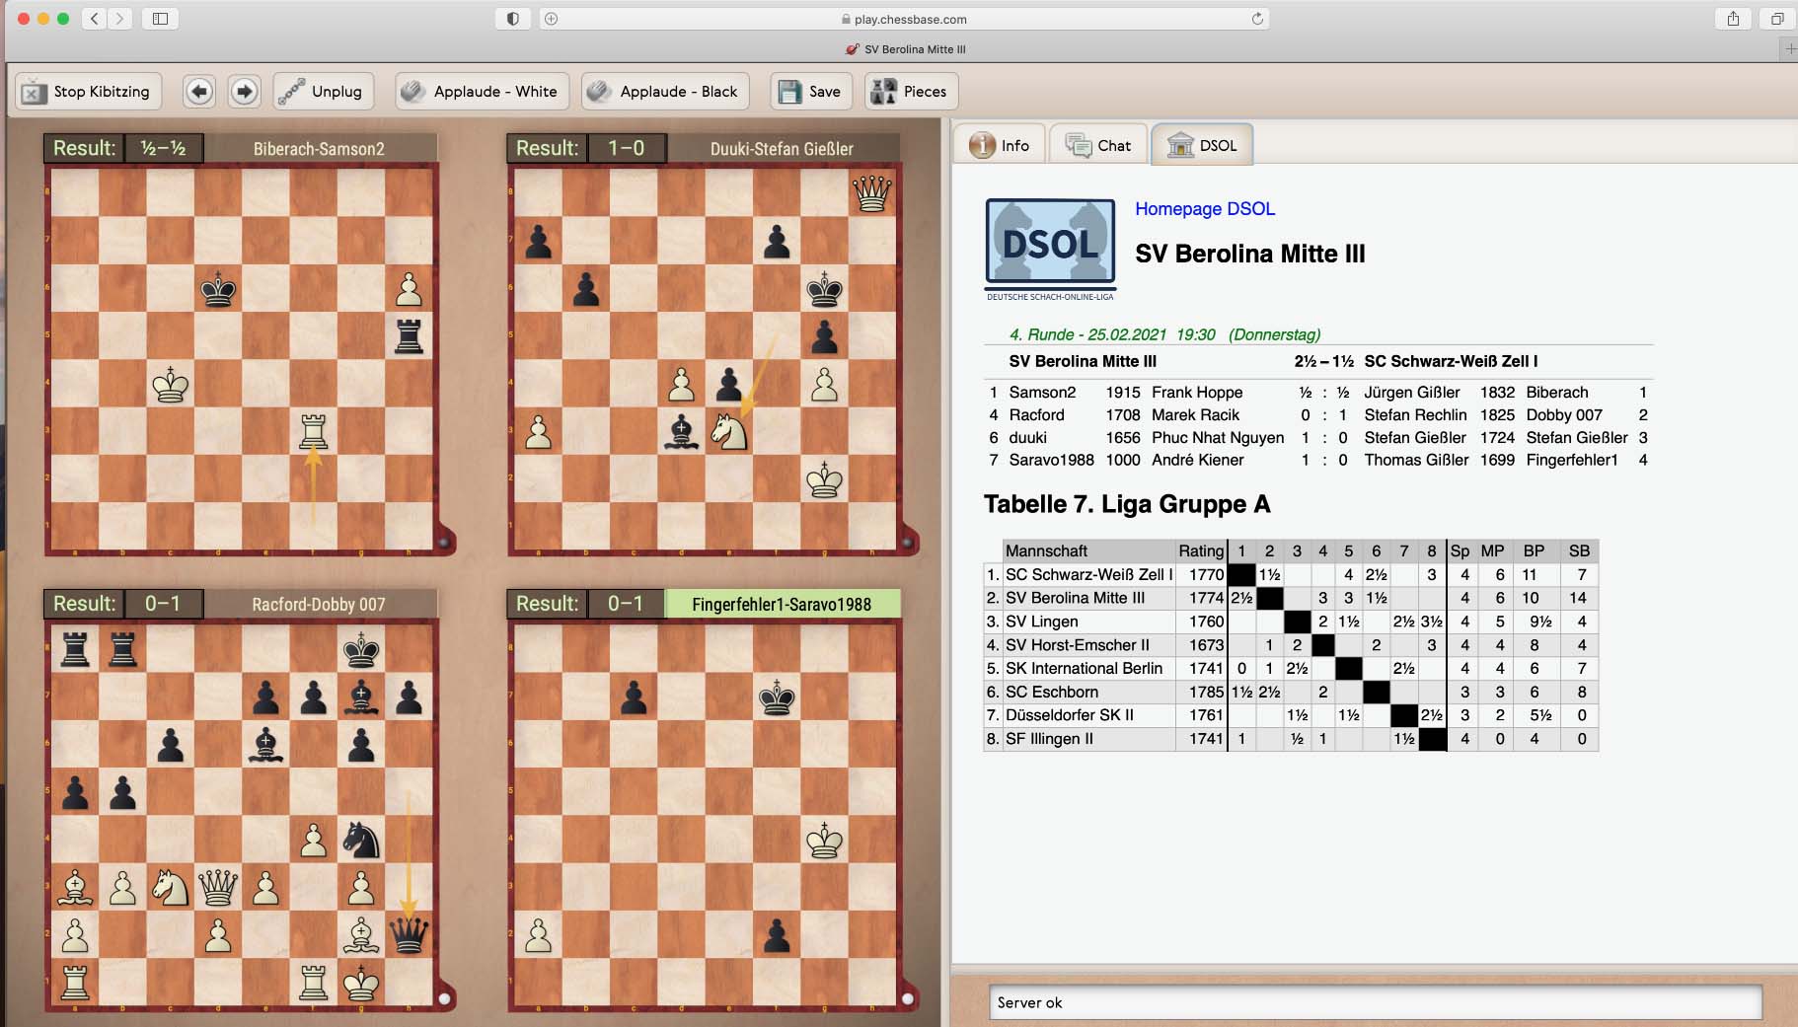1798x1027 pixels.
Task: Go to previous move with left arrow
Action: [199, 92]
